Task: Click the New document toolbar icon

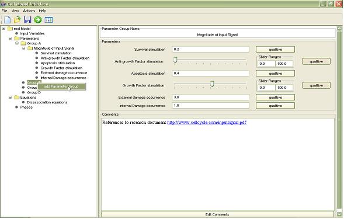Action: 7,20
